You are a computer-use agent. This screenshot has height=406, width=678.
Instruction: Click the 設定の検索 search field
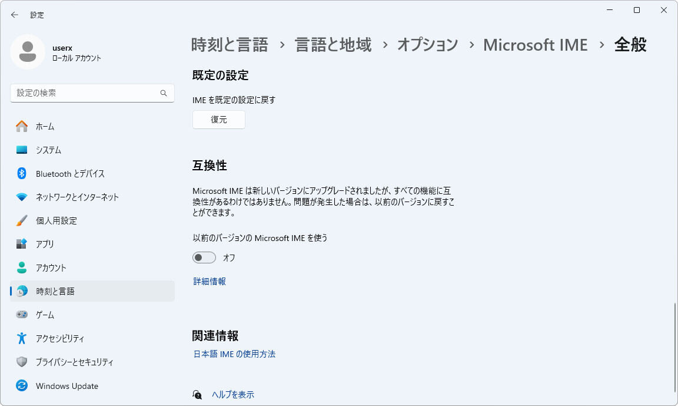(x=92, y=93)
